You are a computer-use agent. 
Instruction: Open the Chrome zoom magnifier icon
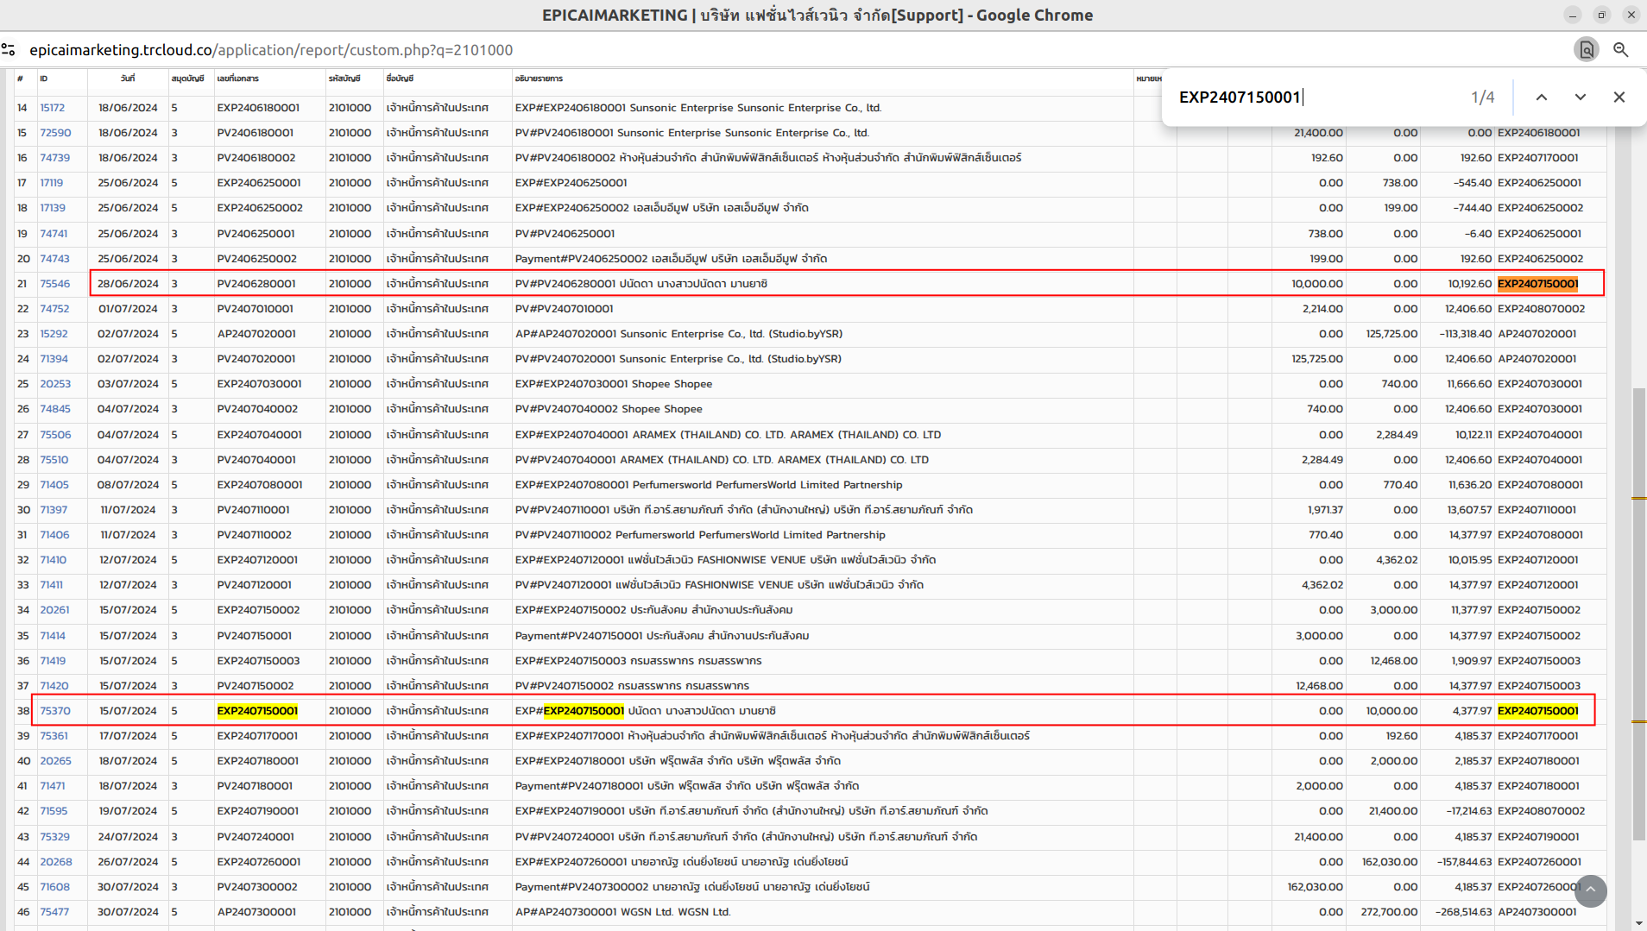[1621, 50]
